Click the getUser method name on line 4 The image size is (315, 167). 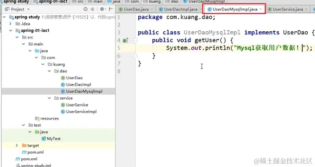pos(207,40)
